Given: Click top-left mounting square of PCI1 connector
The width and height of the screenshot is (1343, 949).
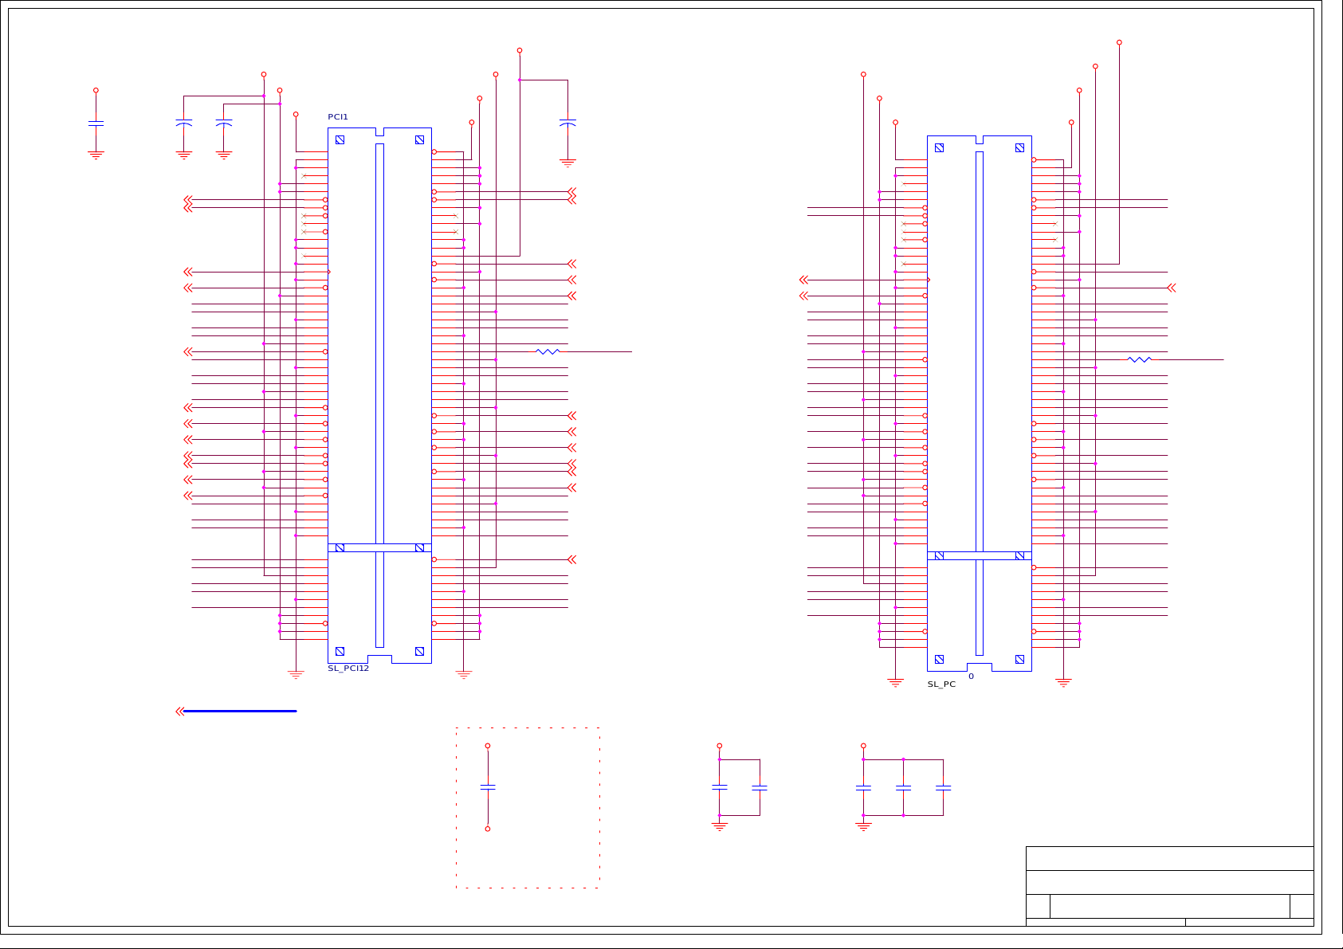Looking at the screenshot, I should [340, 139].
